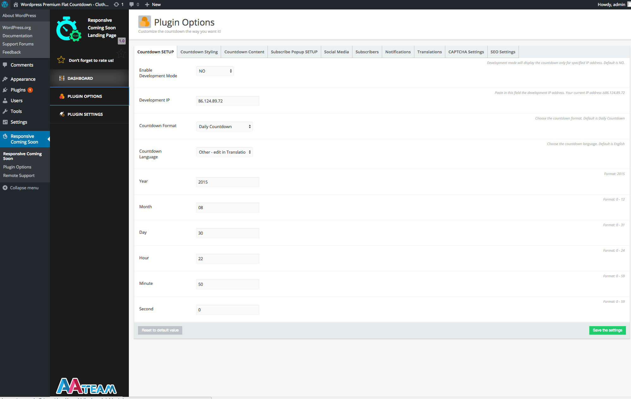Switch to the Countdown Styling tab

tap(199, 52)
